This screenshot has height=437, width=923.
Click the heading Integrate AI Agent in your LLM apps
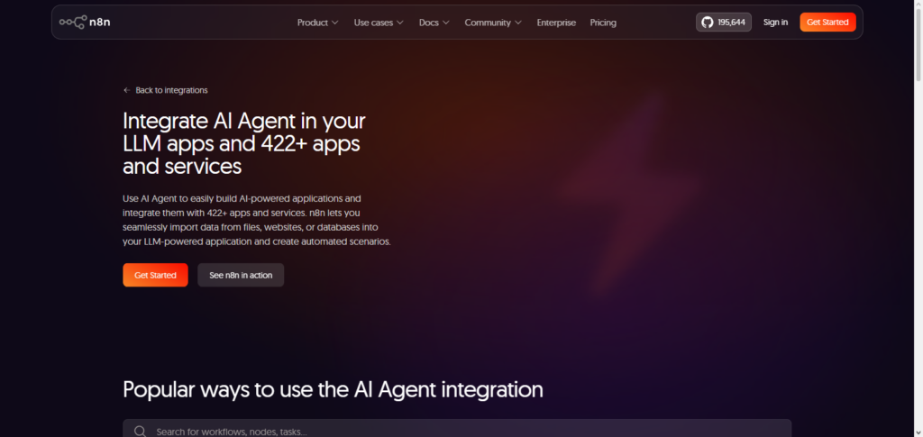pyautogui.click(x=244, y=143)
